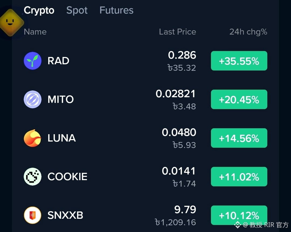Click the COOKIE coin logo icon
Image resolution: width=291 pixels, height=232 pixels.
33,177
